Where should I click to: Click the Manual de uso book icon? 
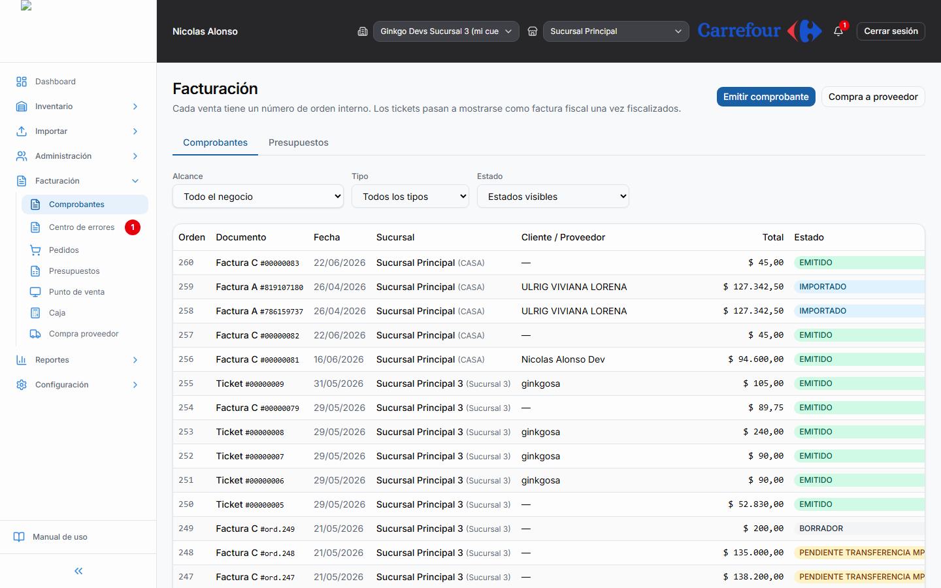click(19, 537)
